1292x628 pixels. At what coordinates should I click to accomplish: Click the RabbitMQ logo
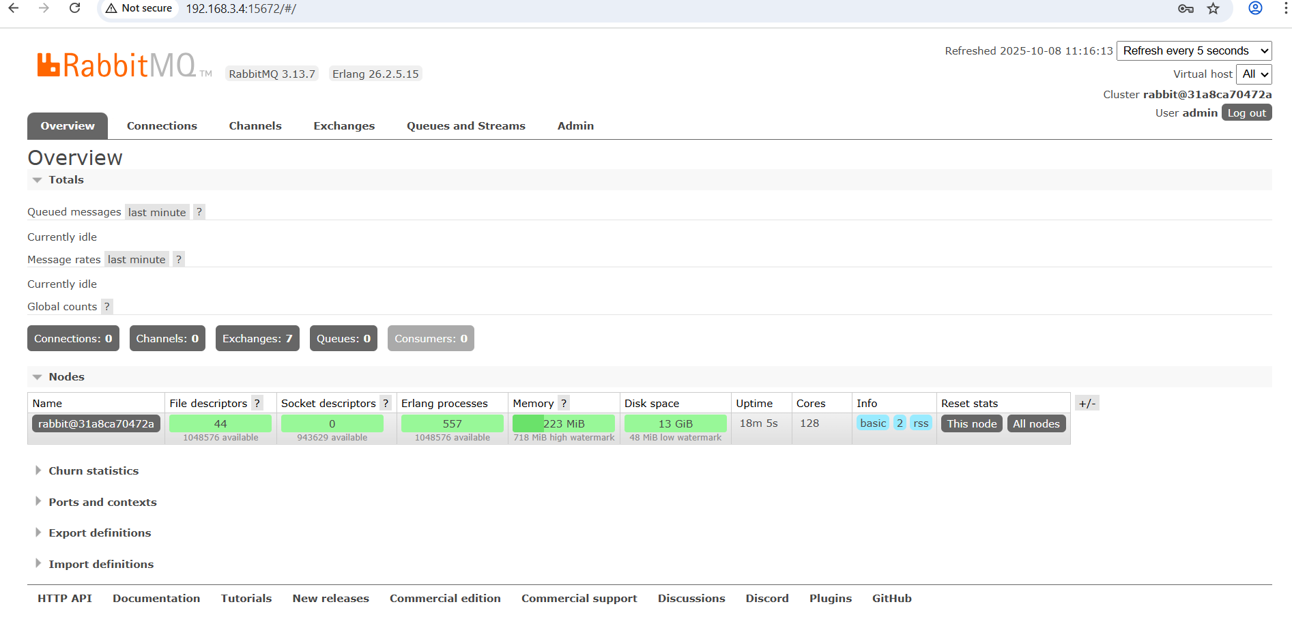(x=124, y=65)
